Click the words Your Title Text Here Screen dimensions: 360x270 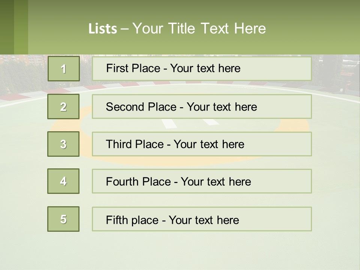pos(199,28)
